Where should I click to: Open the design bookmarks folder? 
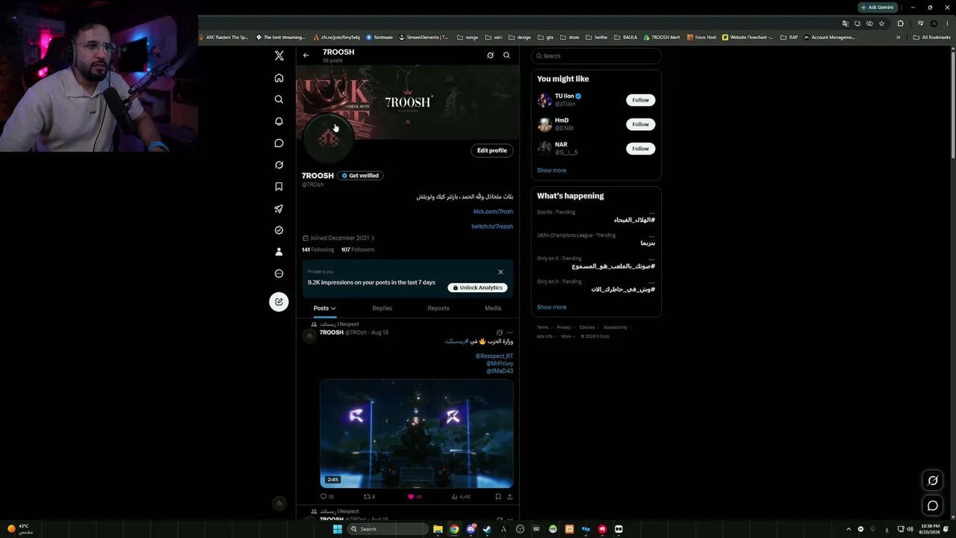click(x=520, y=37)
